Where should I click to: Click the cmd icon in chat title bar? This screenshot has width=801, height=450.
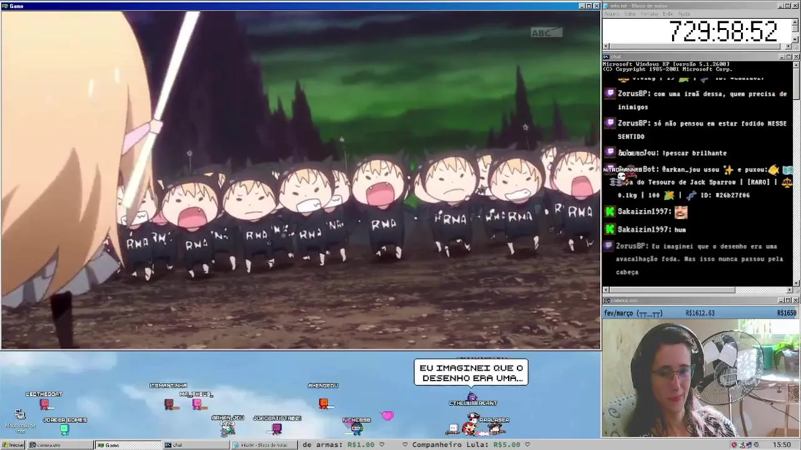[x=606, y=57]
